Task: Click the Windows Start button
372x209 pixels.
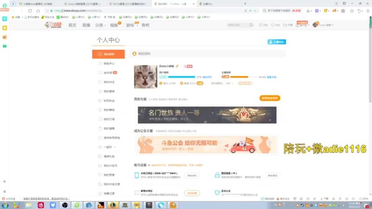Action: click(5, 205)
